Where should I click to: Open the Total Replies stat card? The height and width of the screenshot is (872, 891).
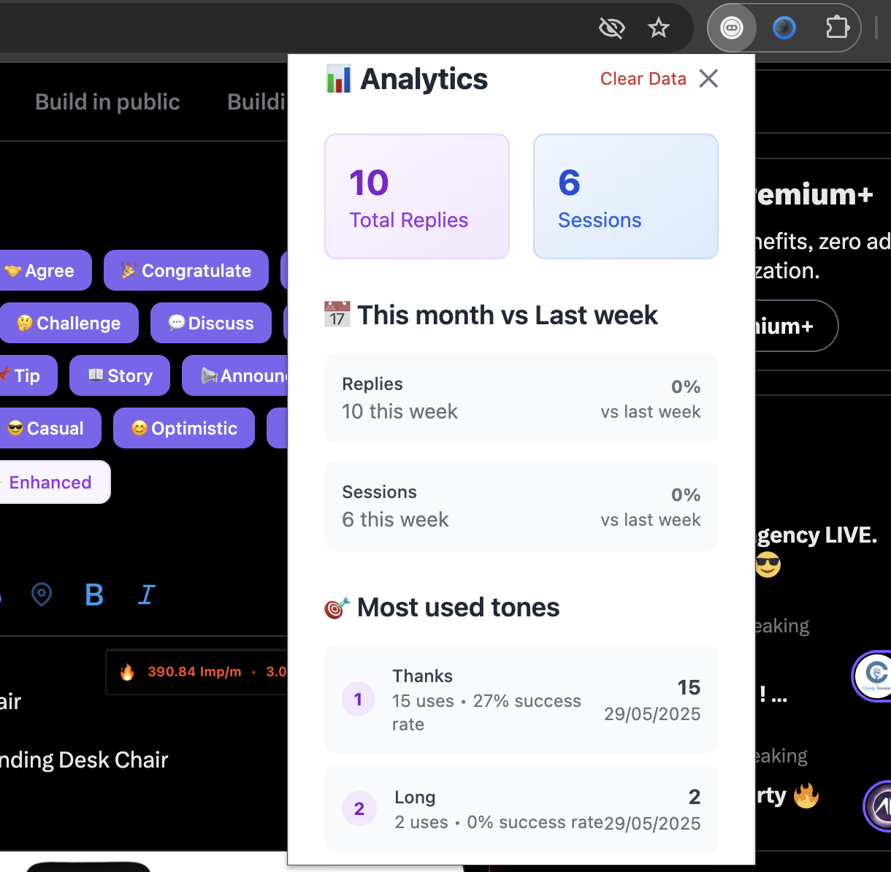click(x=416, y=196)
